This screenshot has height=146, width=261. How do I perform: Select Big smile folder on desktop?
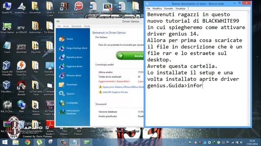click(35, 47)
